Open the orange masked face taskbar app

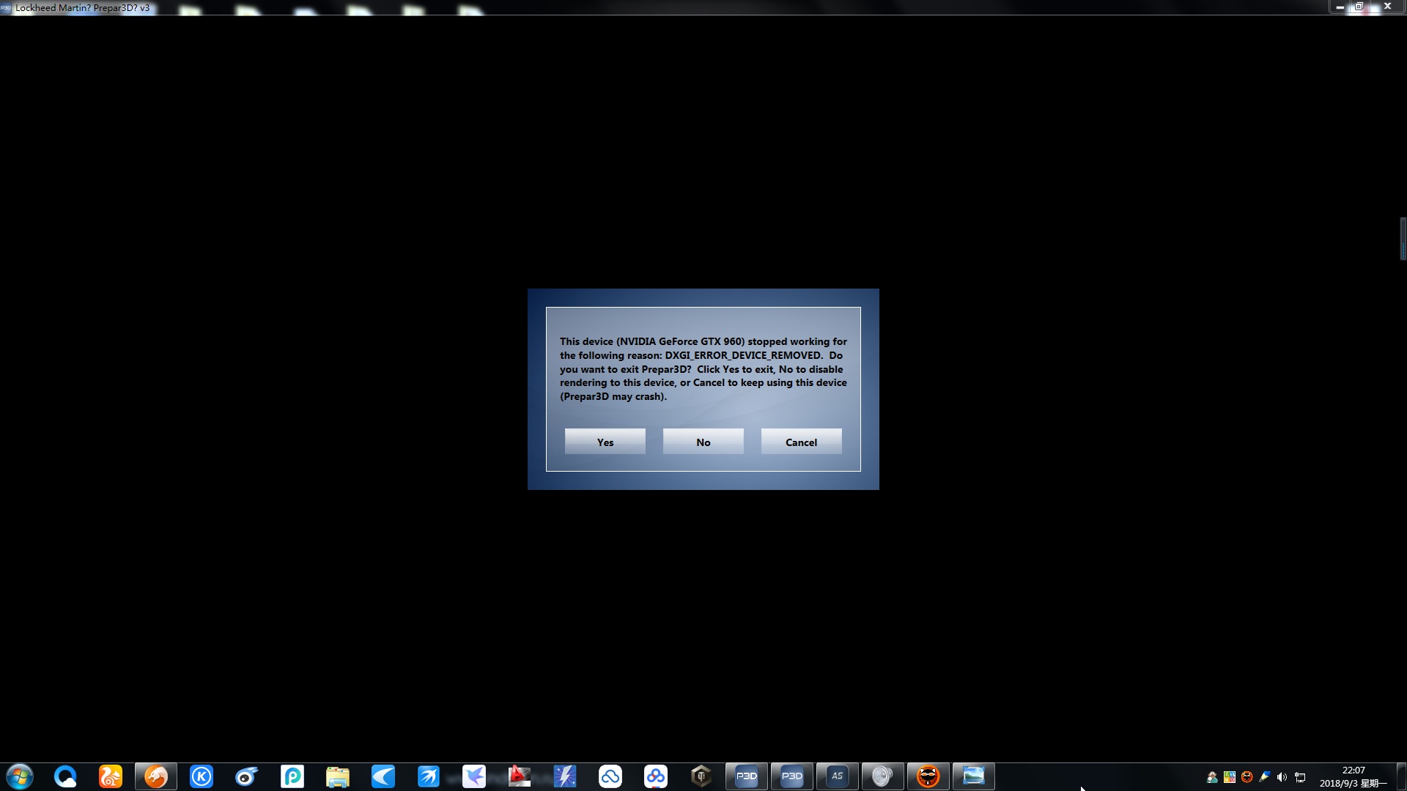(928, 776)
